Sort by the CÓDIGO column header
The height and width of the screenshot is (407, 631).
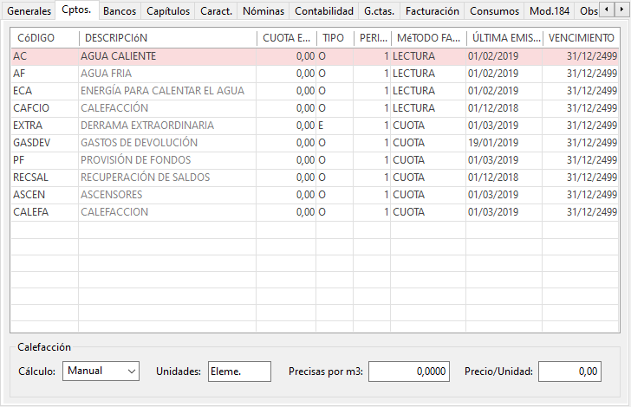[x=44, y=38]
